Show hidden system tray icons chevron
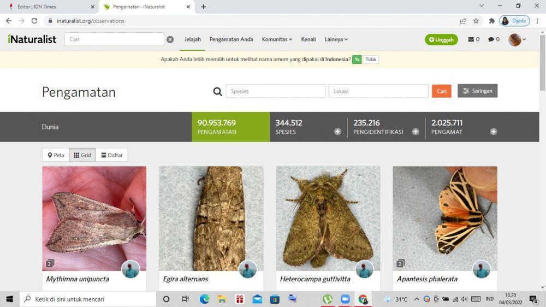546x307 pixels. click(x=417, y=299)
